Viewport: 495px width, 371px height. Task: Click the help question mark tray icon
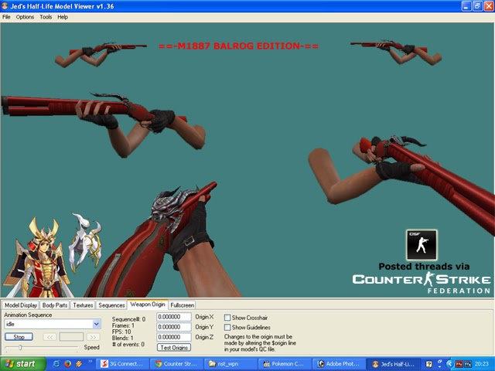point(428,364)
